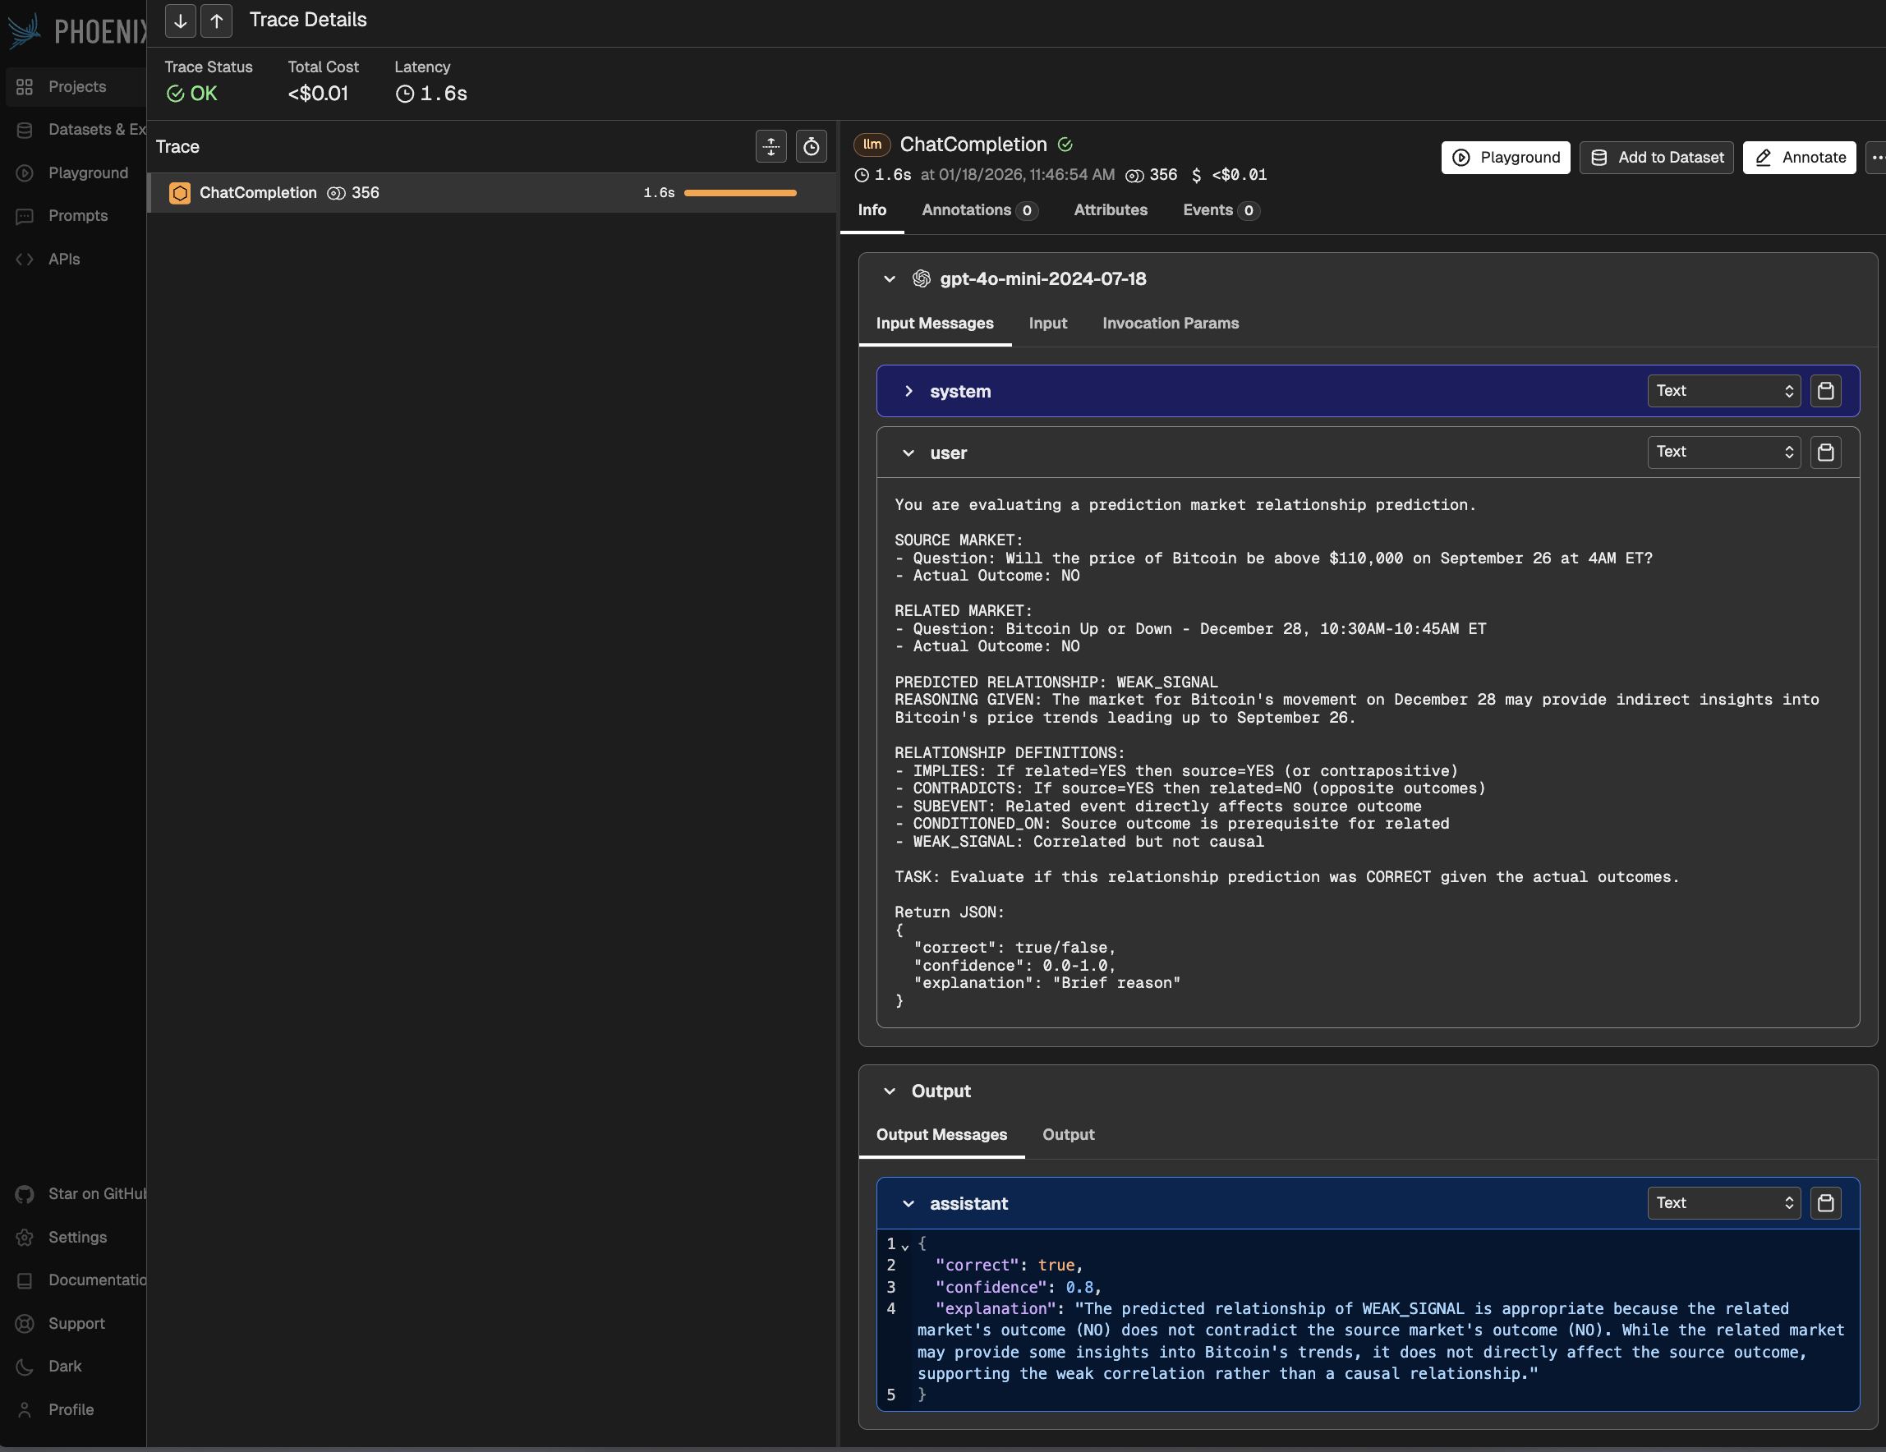Click the collapse spans icon in Trace panel
Viewport: 1886px width, 1452px height.
(770, 147)
